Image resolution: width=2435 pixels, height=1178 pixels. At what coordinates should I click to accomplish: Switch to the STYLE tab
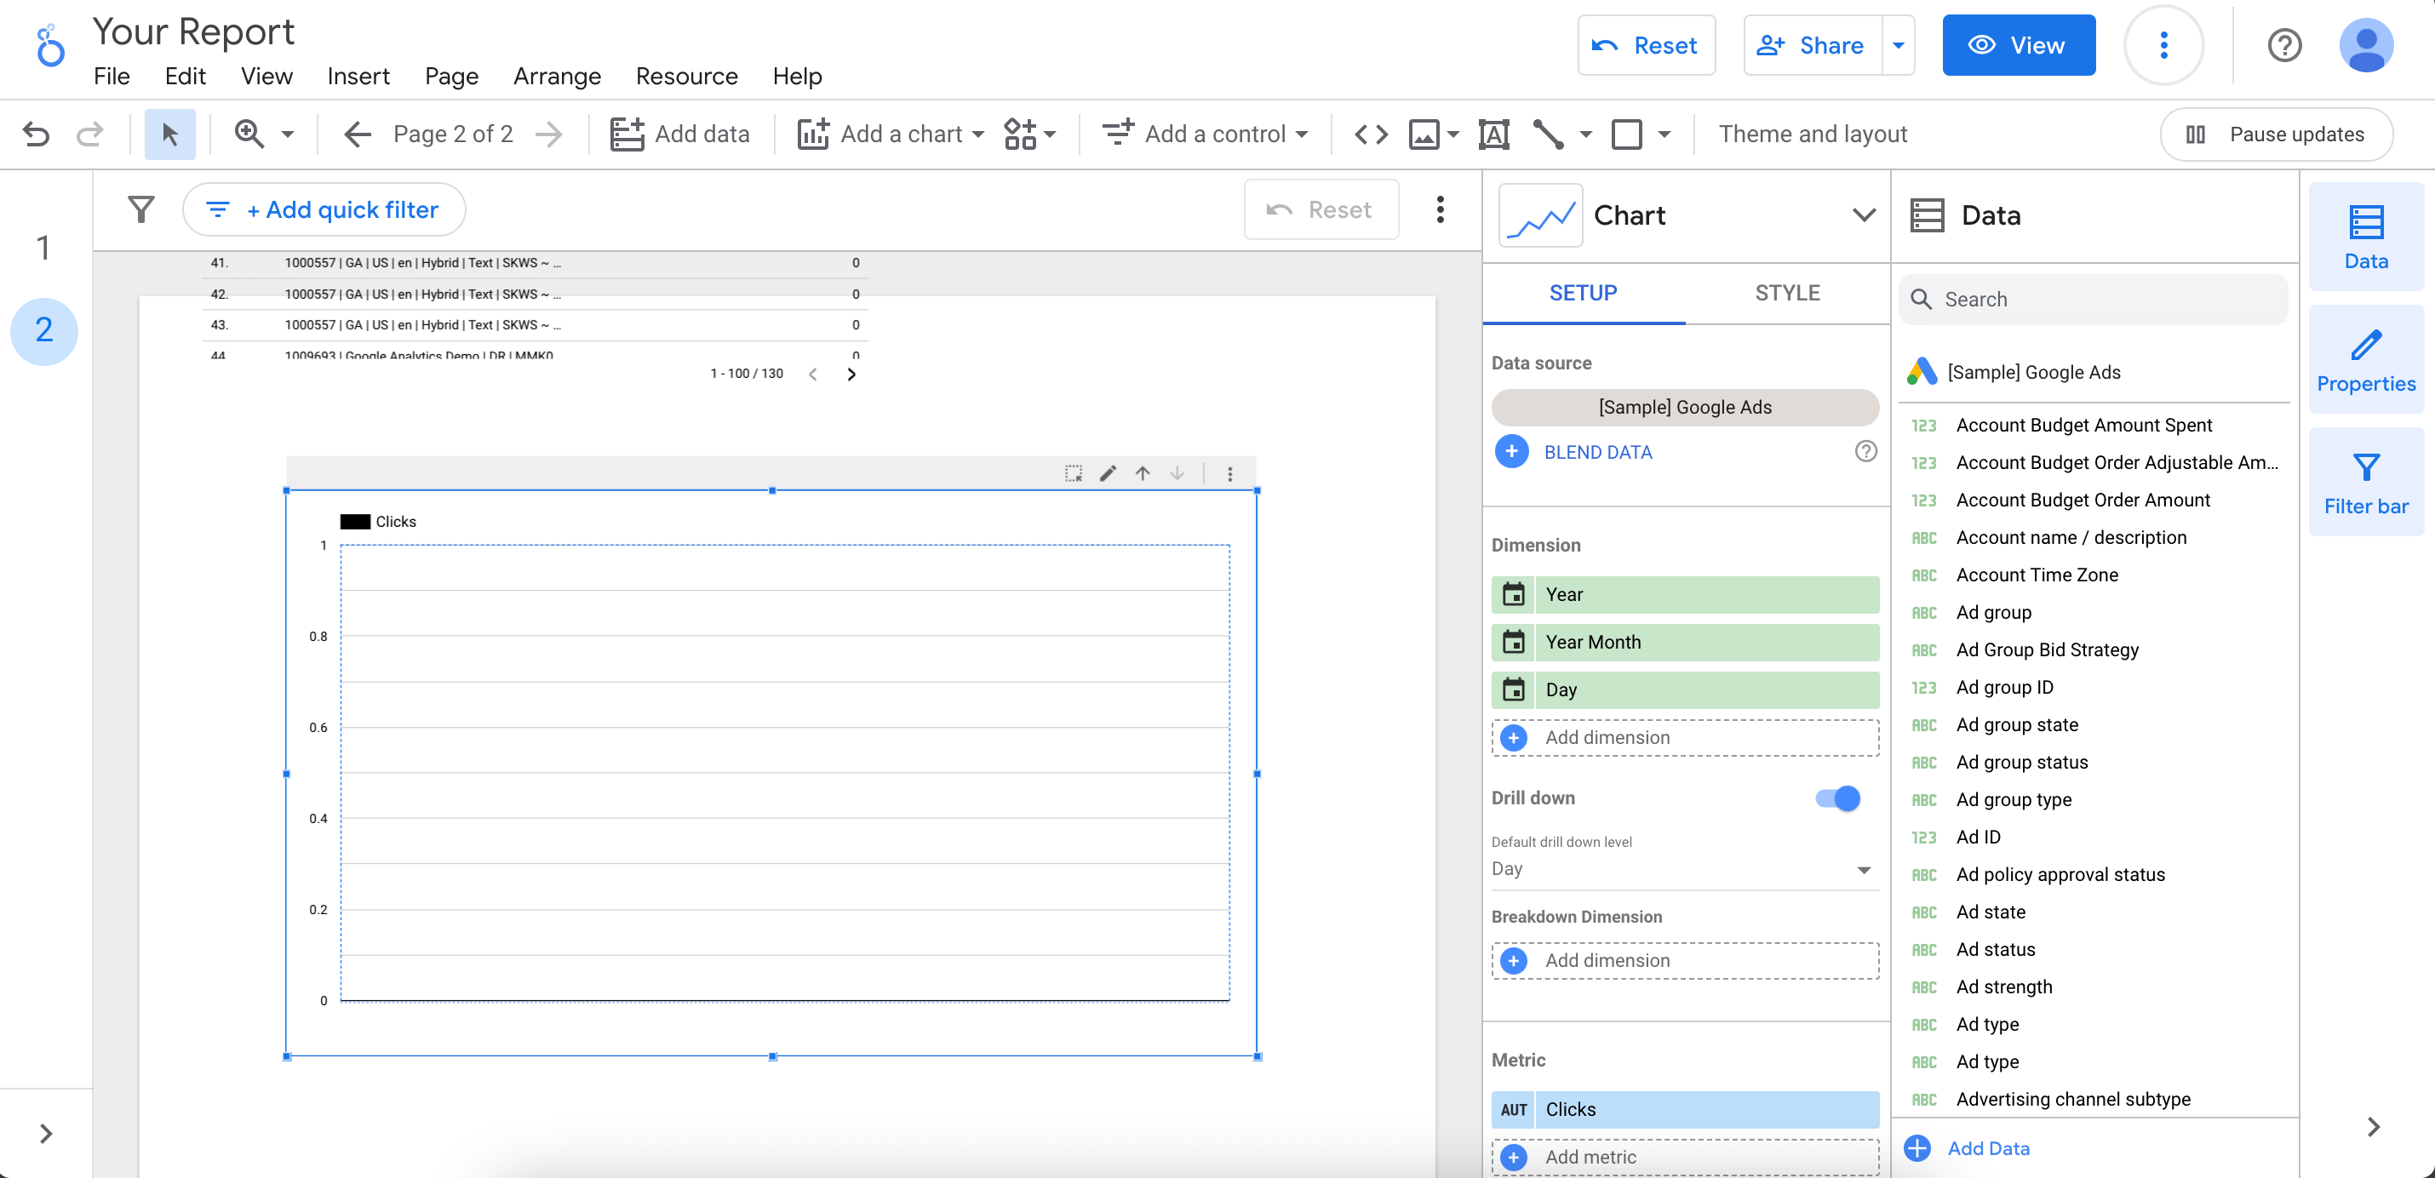[x=1786, y=293]
